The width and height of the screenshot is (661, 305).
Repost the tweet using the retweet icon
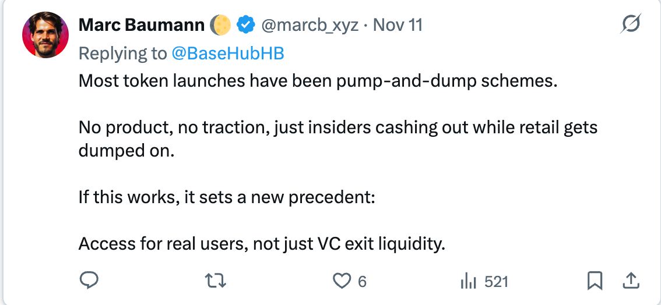coord(216,282)
